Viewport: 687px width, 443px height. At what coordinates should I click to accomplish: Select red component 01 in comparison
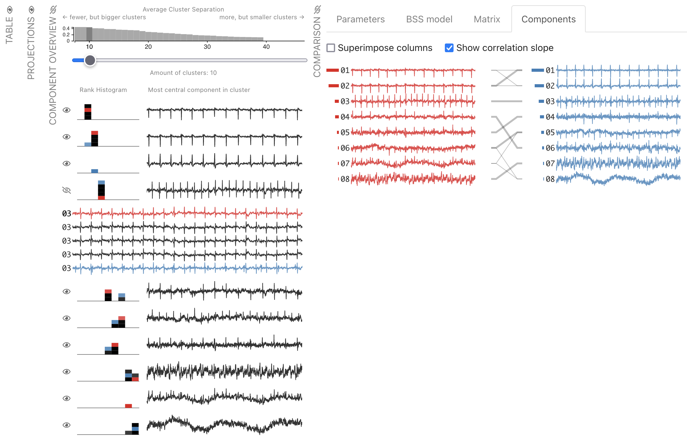413,71
